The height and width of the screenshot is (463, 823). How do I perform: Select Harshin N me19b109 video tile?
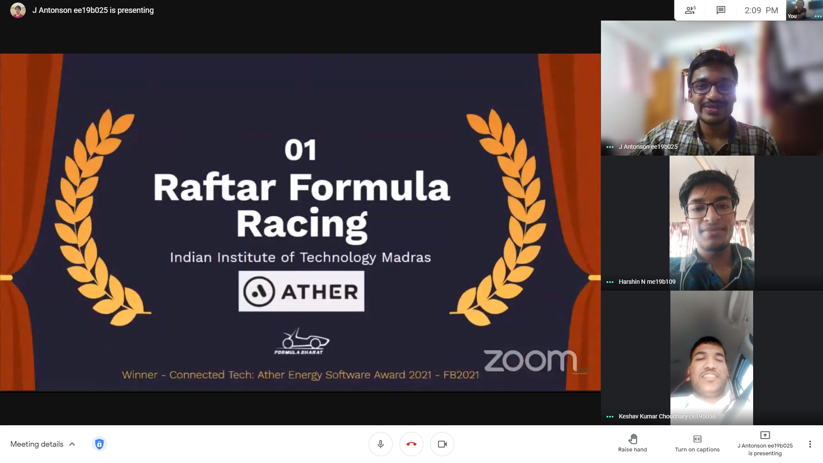point(712,223)
